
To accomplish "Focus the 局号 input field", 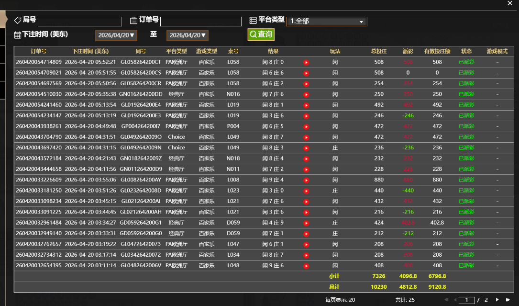I will 80,22.
